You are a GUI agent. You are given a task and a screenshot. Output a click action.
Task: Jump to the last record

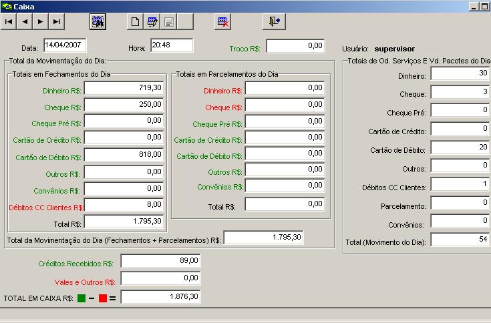pos(57,21)
